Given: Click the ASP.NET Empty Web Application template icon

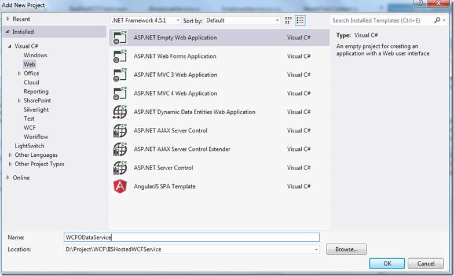Looking at the screenshot, I should (x=120, y=38).
